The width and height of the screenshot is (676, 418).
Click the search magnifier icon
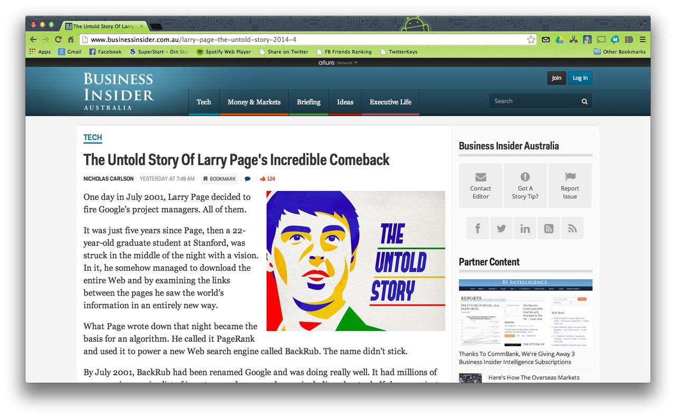[x=585, y=101]
